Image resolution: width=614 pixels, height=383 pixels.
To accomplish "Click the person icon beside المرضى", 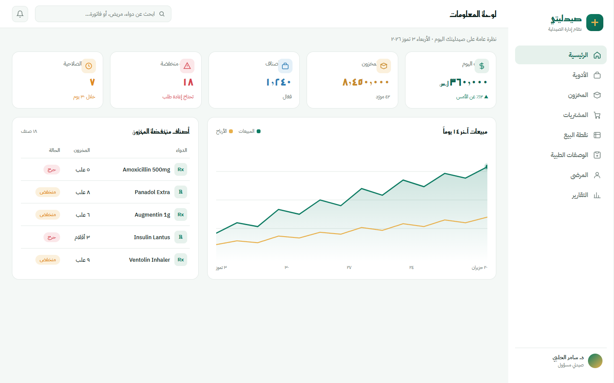I will pyautogui.click(x=597, y=175).
